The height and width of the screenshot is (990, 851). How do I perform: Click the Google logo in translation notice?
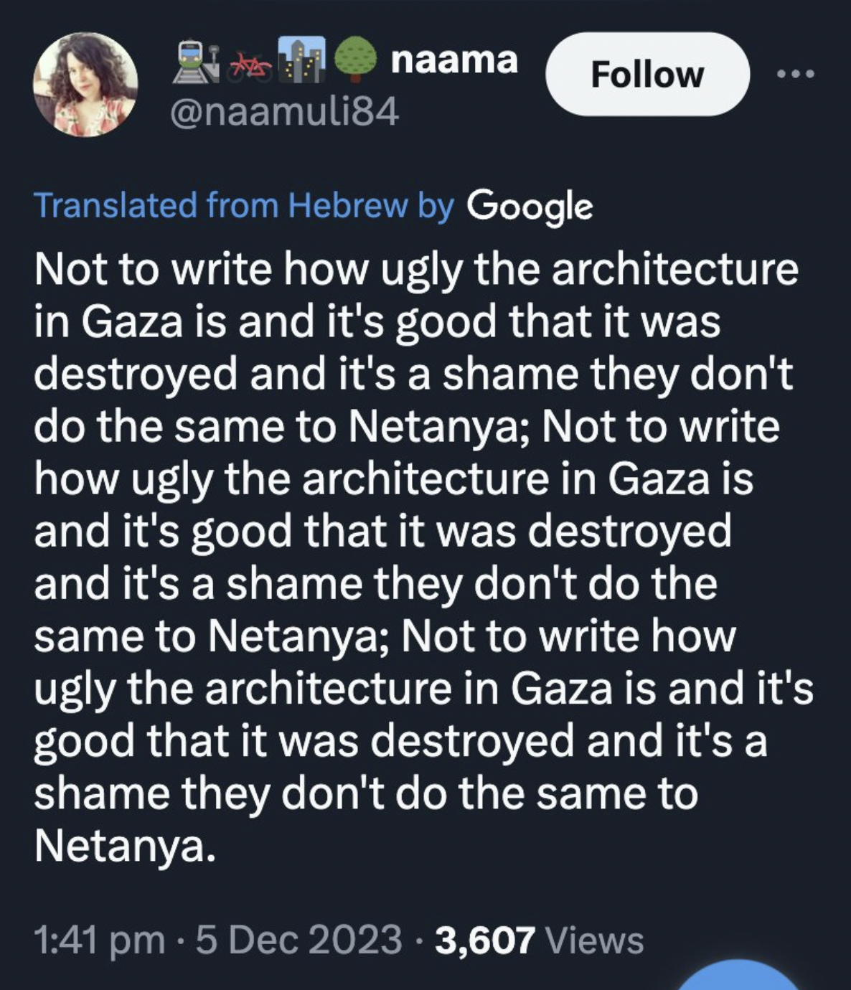tap(530, 207)
